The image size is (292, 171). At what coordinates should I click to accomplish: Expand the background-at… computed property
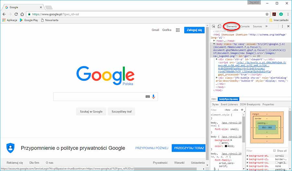(x=248, y=156)
